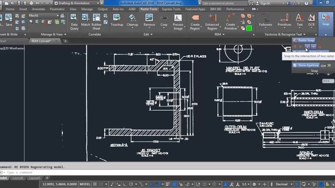
Task: Open the Decimal units dropdown
Action: (284, 184)
